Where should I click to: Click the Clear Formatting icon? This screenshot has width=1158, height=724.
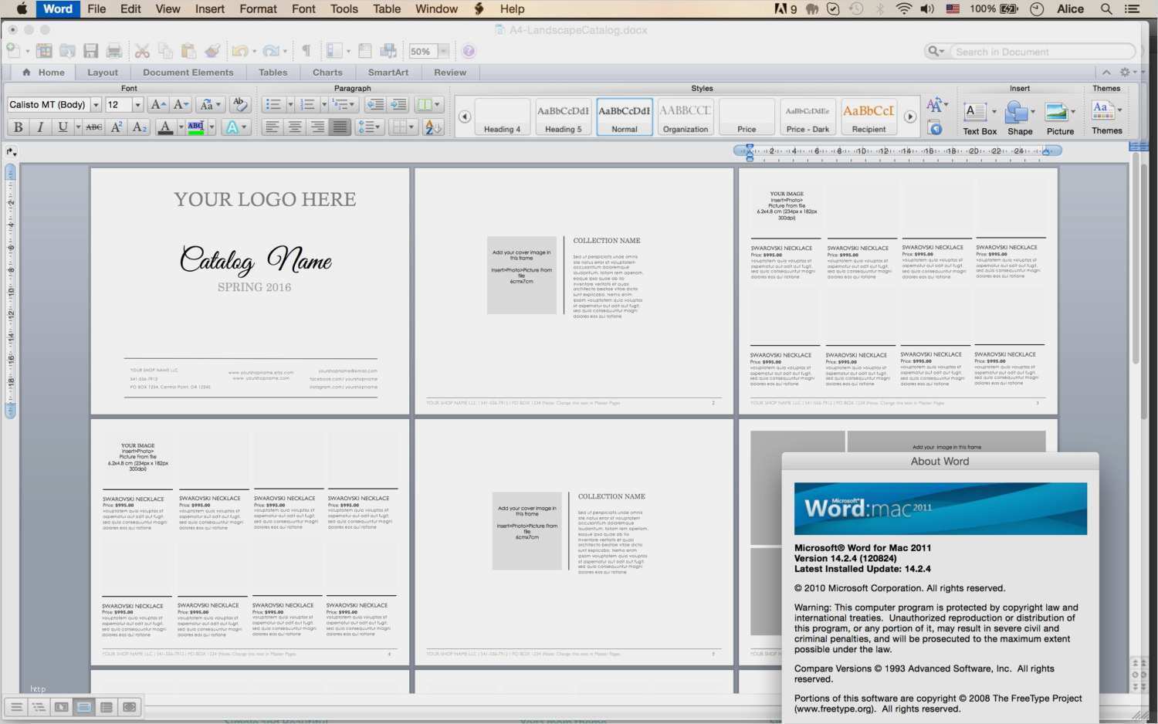click(x=239, y=104)
